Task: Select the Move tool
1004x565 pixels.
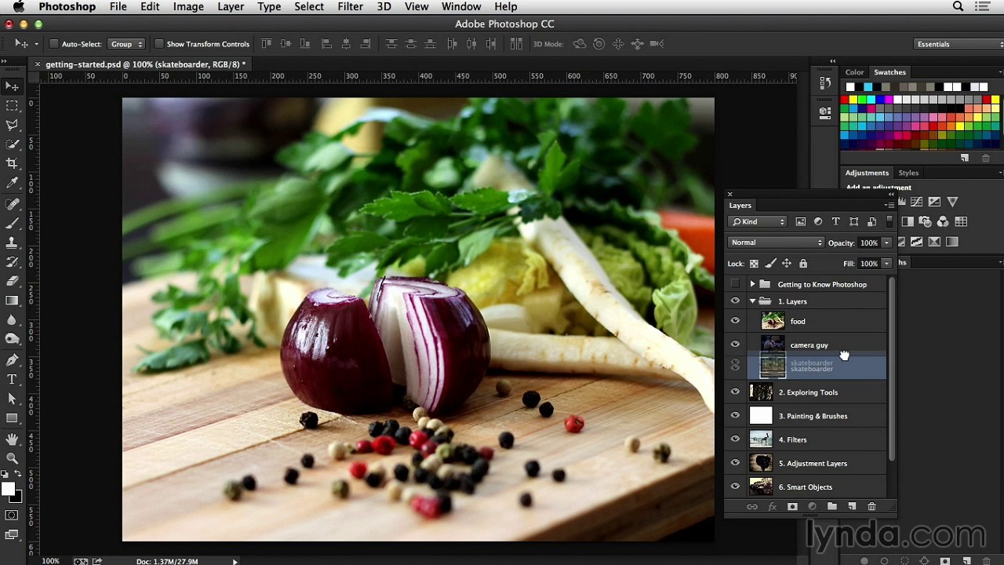Action: pos(12,86)
